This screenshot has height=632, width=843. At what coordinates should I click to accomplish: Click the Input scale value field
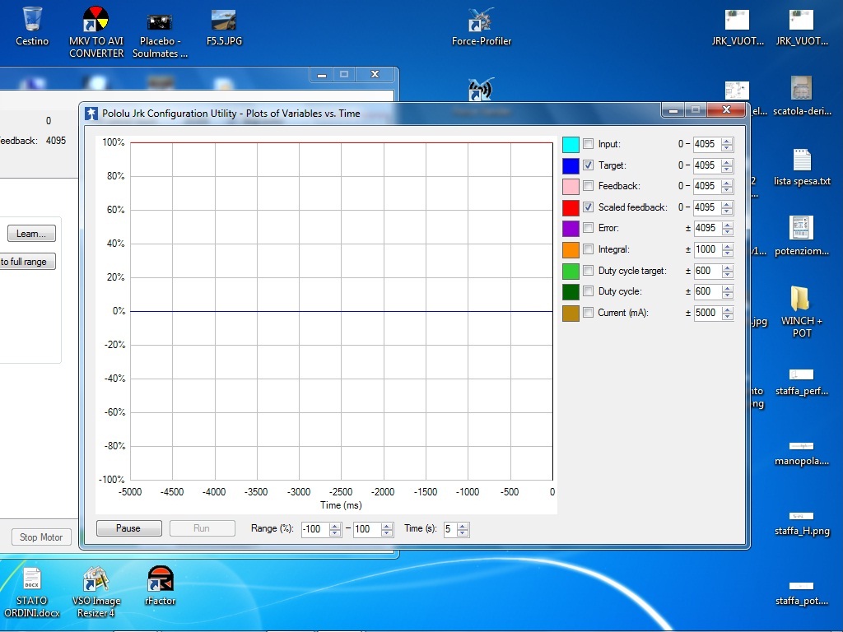coord(707,144)
